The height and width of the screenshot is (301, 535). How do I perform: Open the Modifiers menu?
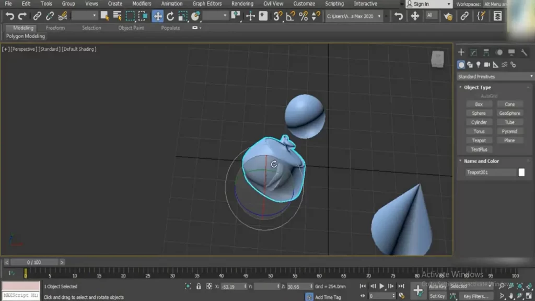142,4
